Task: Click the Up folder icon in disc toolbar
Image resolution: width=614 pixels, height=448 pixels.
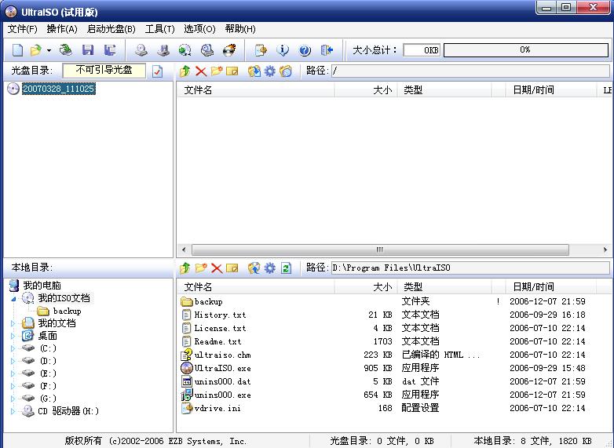Action: (x=185, y=71)
